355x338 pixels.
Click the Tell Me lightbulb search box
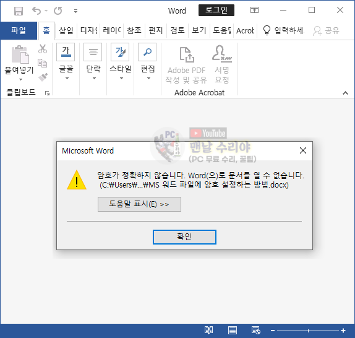tap(283, 30)
